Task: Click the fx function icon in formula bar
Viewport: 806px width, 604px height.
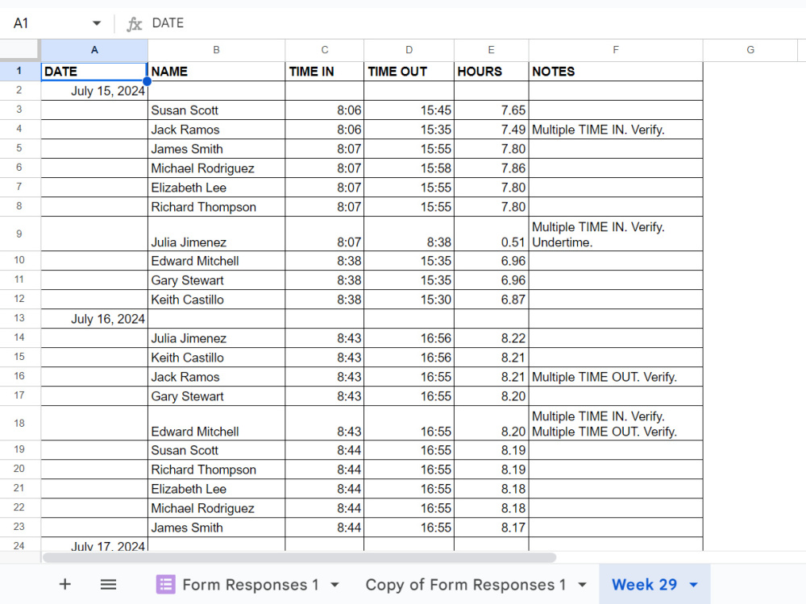Action: point(134,23)
